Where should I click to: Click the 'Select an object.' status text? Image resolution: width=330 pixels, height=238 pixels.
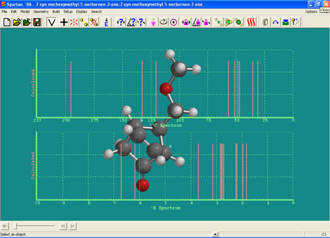pyautogui.click(x=13, y=235)
